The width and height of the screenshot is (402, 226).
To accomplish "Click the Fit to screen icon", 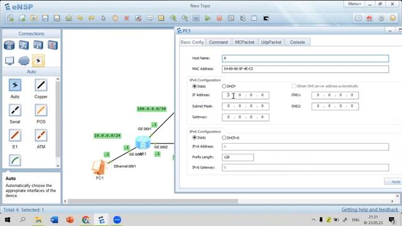I will coord(196,18).
